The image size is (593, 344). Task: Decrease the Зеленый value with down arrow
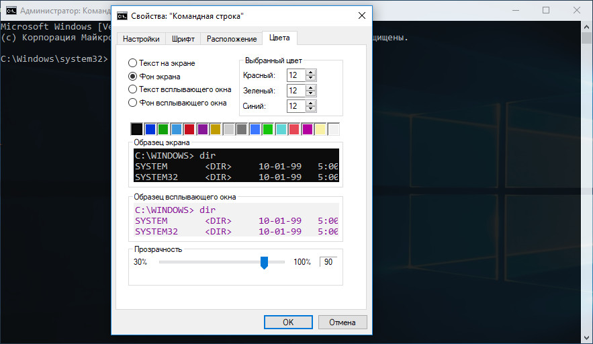[x=311, y=93]
